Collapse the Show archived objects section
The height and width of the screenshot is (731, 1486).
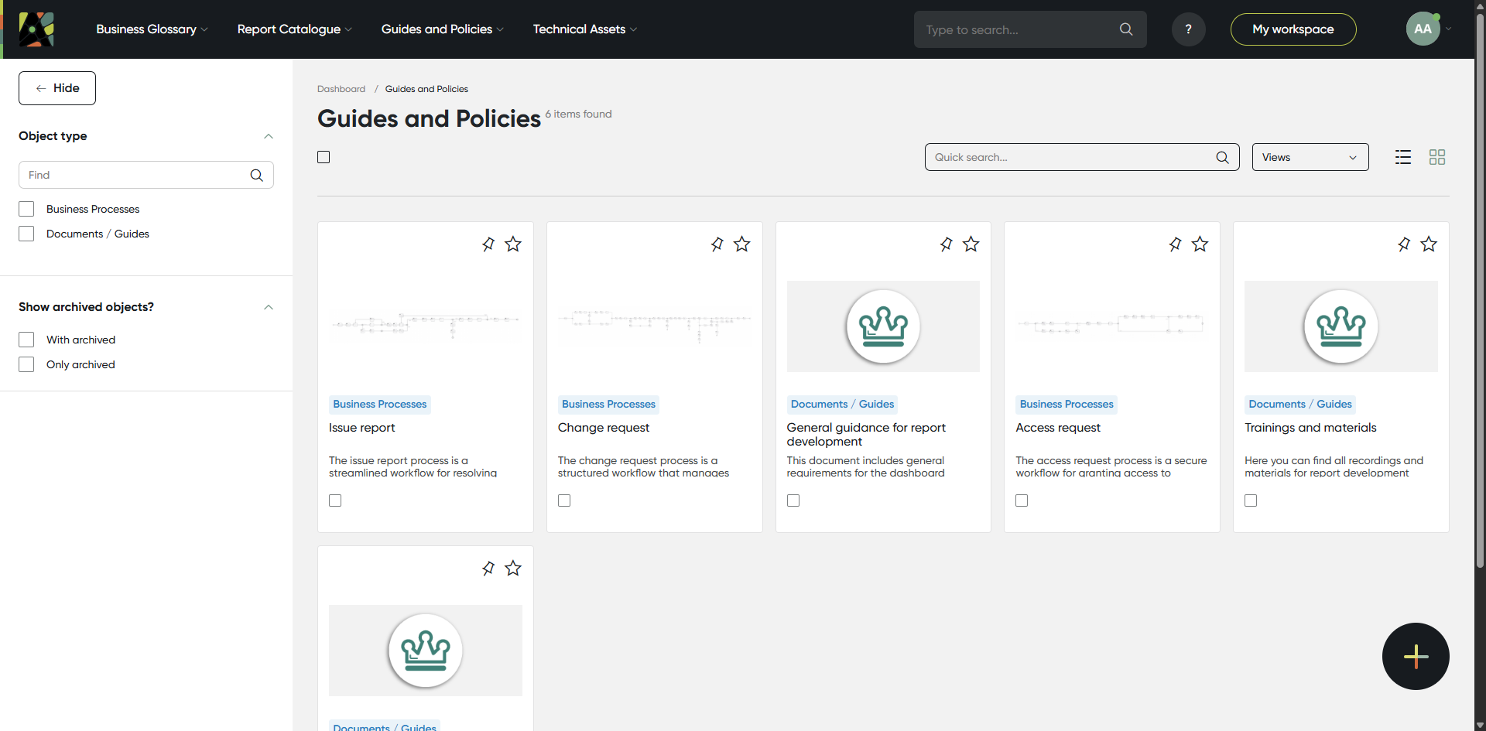[x=269, y=307]
